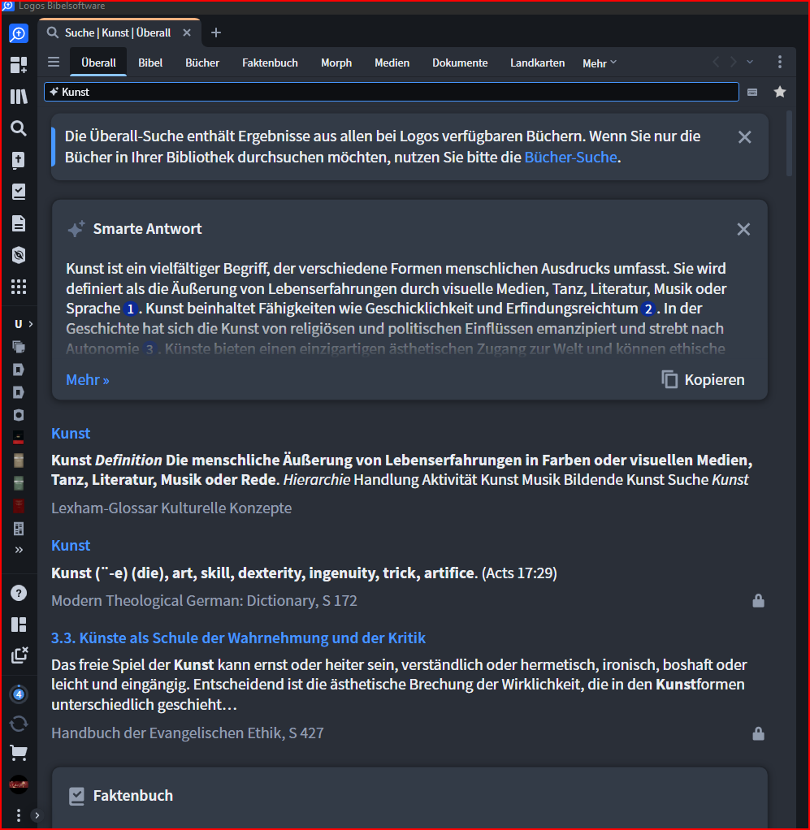Click the green book cover thumbnail in the sidebar

coord(19,483)
